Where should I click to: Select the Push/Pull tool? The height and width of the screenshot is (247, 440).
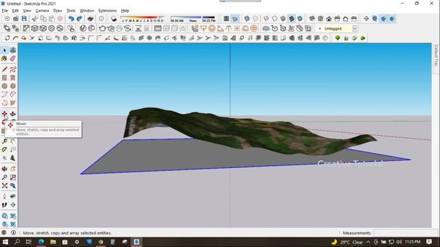click(x=13, y=114)
